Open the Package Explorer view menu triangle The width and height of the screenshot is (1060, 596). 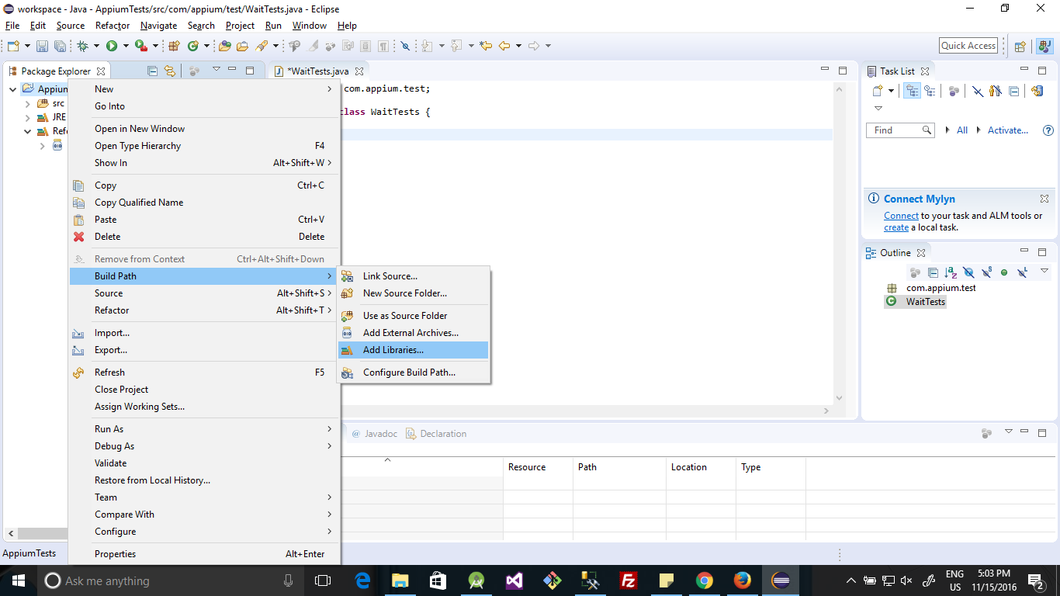[x=217, y=70]
